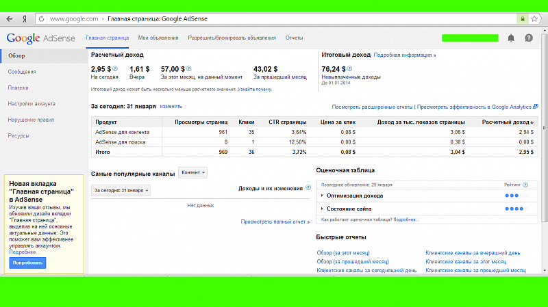Click help icon next to 76,24 $

349,69
